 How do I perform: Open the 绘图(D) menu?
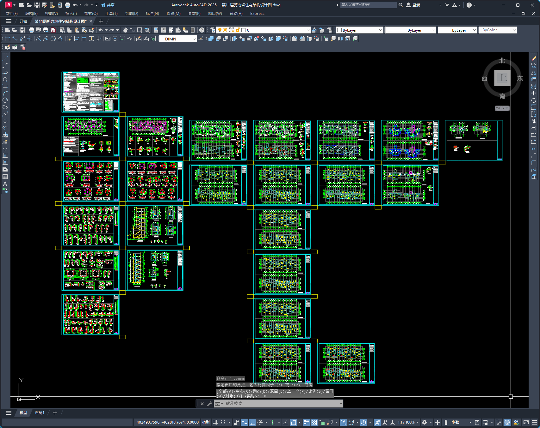tap(132, 14)
